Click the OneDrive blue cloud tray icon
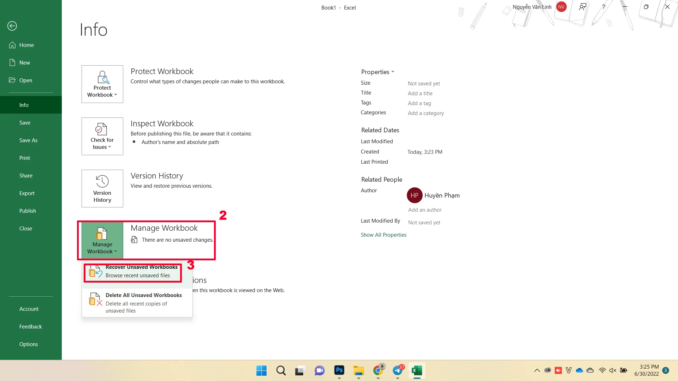The height and width of the screenshot is (381, 678). tap(579, 370)
